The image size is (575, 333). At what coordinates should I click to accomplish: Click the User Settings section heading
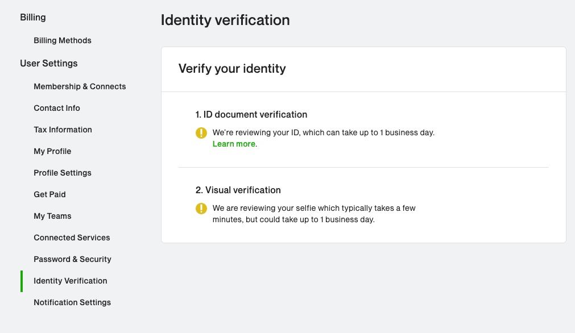[49, 64]
